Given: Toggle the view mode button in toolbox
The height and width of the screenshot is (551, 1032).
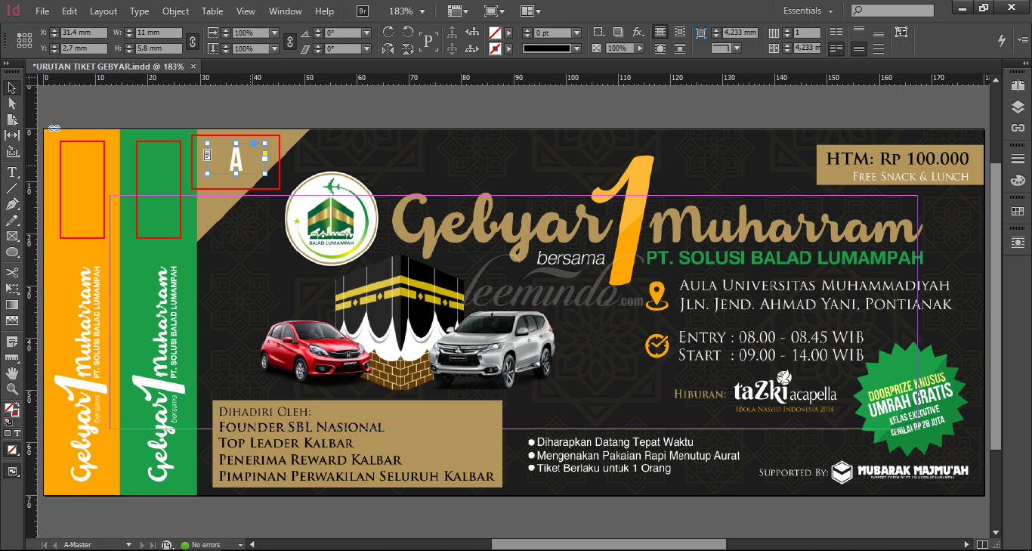Looking at the screenshot, I should 12,471.
